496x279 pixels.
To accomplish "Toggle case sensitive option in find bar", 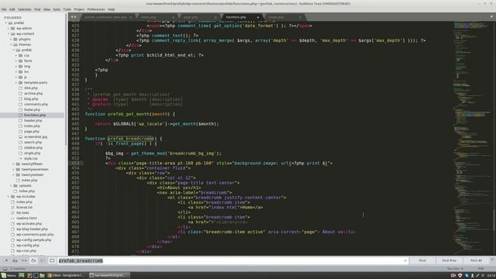I will (x=15, y=260).
